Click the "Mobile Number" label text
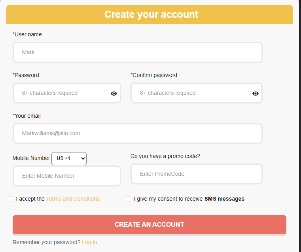 pyautogui.click(x=31, y=158)
